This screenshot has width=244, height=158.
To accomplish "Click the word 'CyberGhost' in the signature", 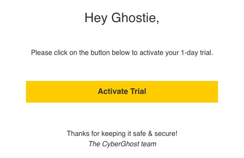I will coord(120,144).
